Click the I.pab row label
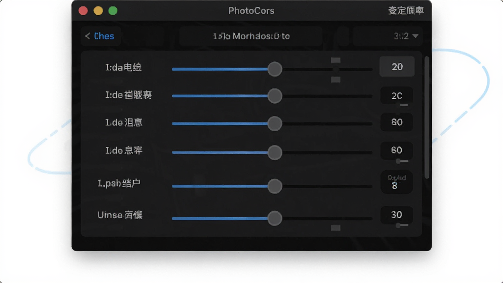 (x=119, y=183)
